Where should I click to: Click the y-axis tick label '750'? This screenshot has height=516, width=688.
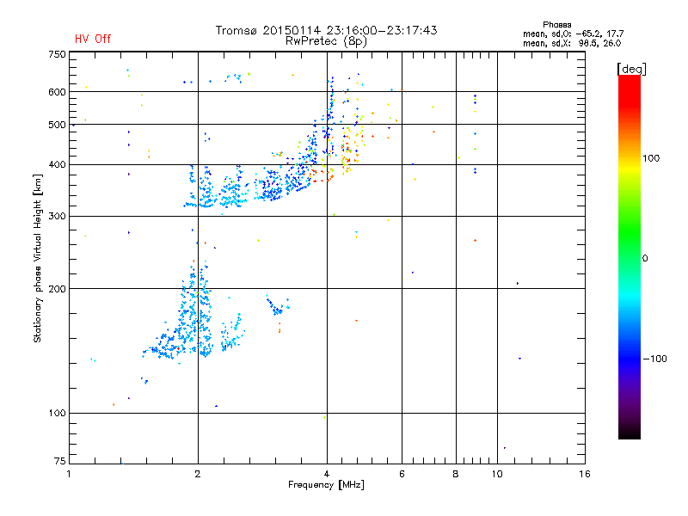click(x=57, y=54)
